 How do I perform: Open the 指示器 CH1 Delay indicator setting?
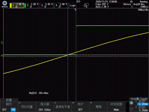pos(45,107)
